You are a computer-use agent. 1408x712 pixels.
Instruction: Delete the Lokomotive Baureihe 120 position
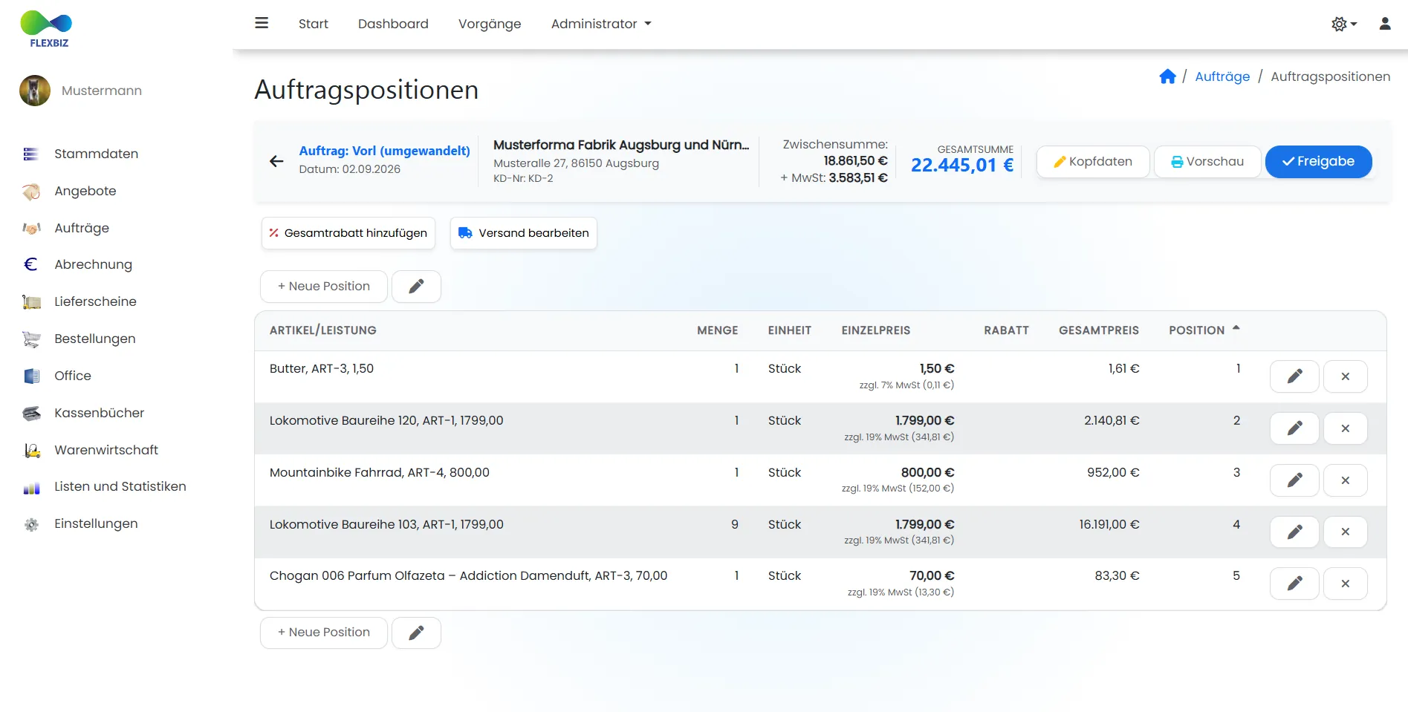[x=1345, y=428]
